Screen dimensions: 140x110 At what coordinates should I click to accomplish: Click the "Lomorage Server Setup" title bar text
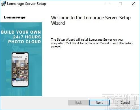[27, 4]
